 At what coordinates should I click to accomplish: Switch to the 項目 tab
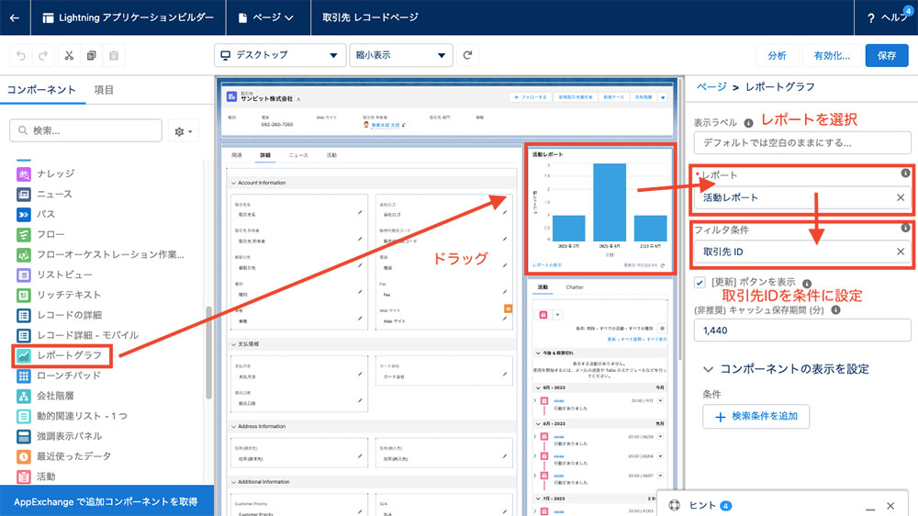coord(104,89)
